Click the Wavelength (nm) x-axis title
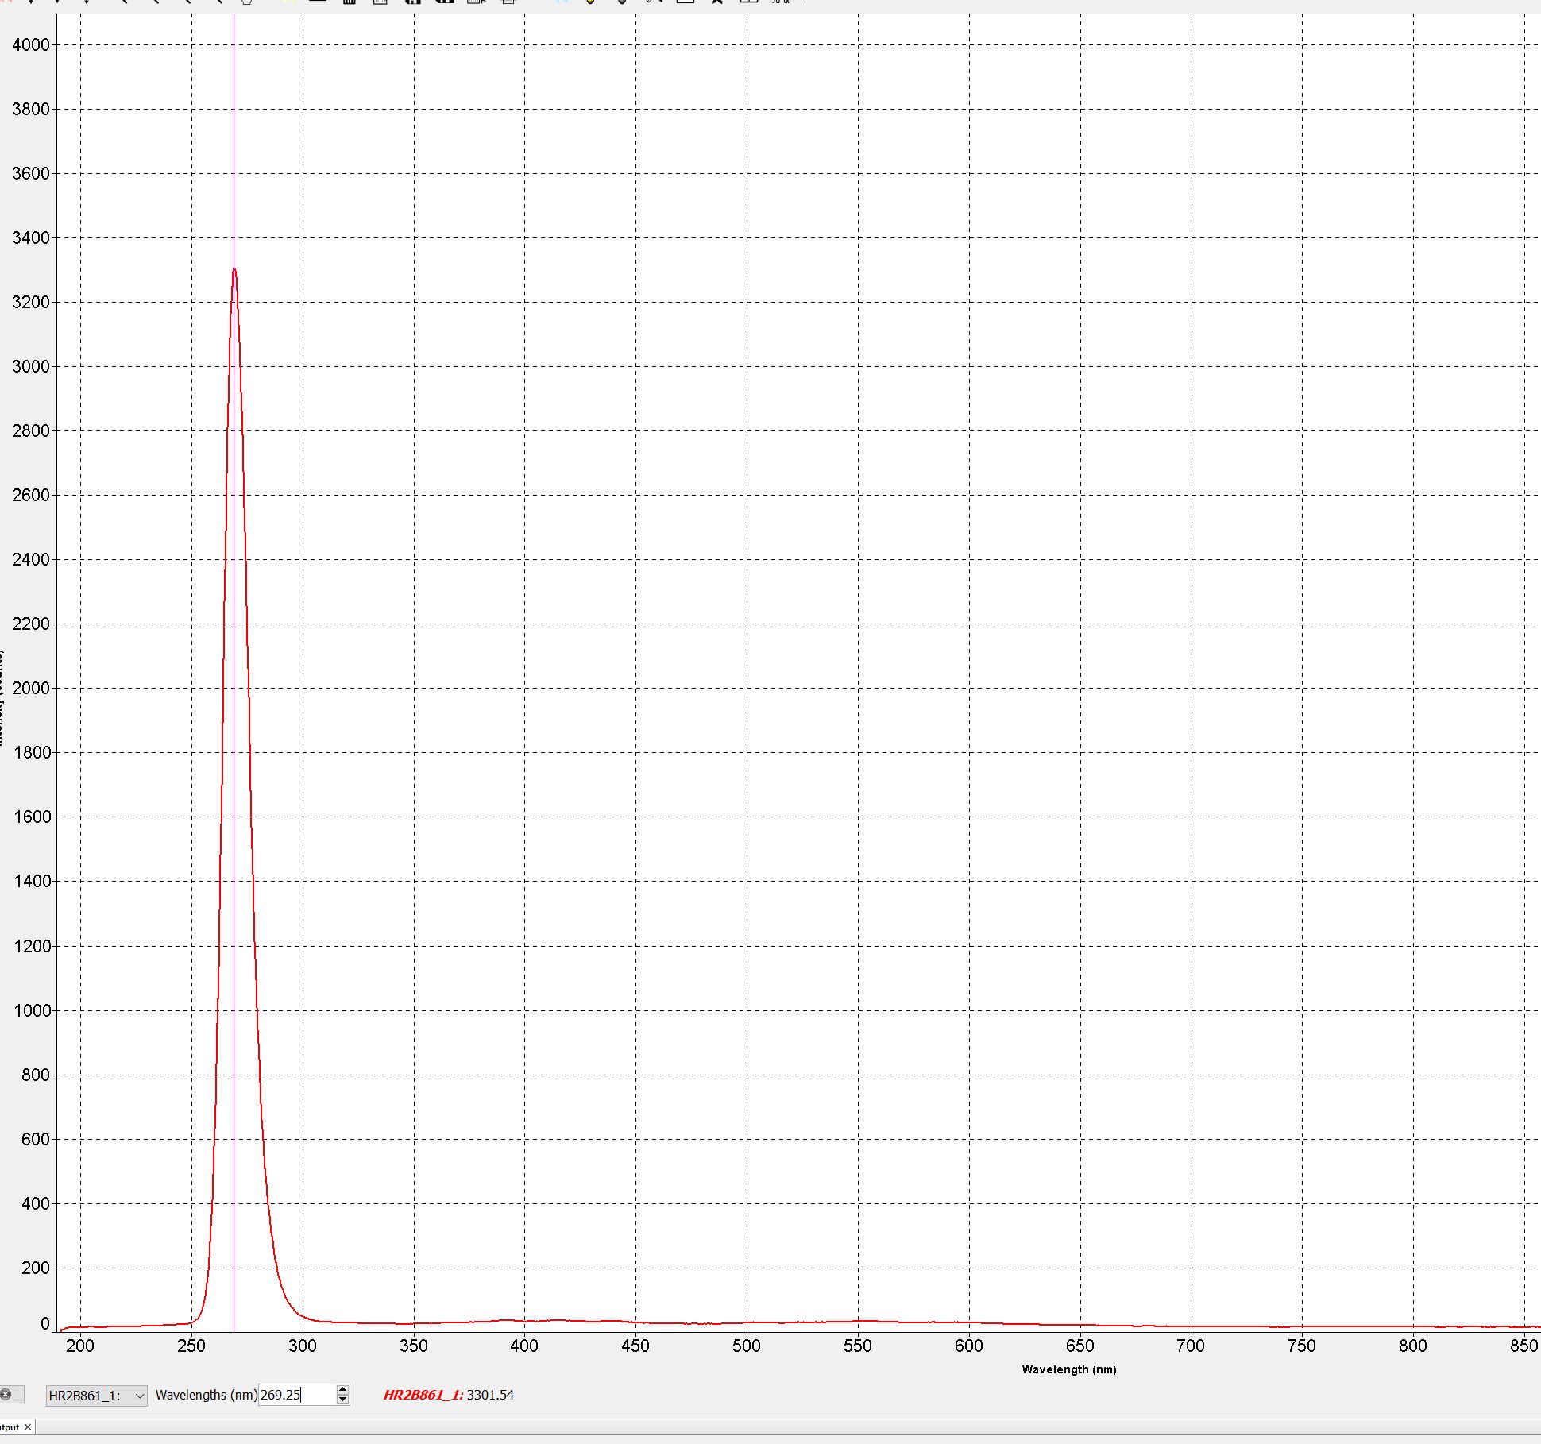The width and height of the screenshot is (1541, 1444). (1068, 1369)
